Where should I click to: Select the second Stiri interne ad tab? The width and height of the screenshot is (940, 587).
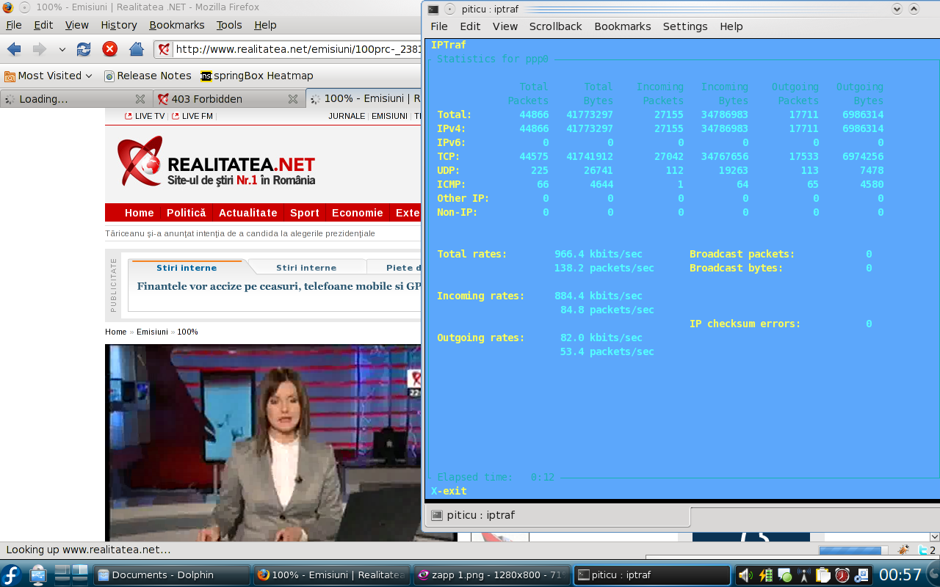[x=306, y=268]
